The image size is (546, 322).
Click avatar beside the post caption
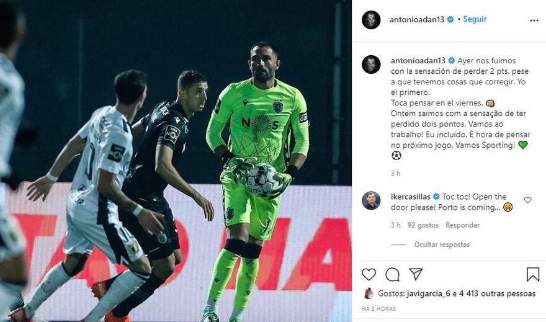371,65
